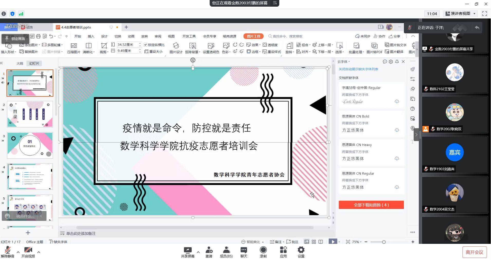Viewport: 491px width, 260px height.
Task: Start recording with the Record icon
Action: click(x=263, y=250)
